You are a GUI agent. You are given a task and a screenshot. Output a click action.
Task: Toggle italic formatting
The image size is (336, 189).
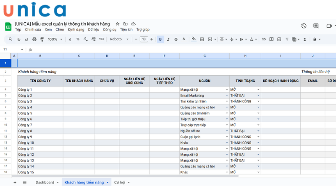click(x=168, y=39)
